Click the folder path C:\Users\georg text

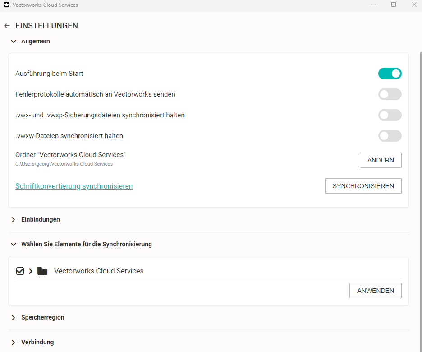click(x=64, y=164)
